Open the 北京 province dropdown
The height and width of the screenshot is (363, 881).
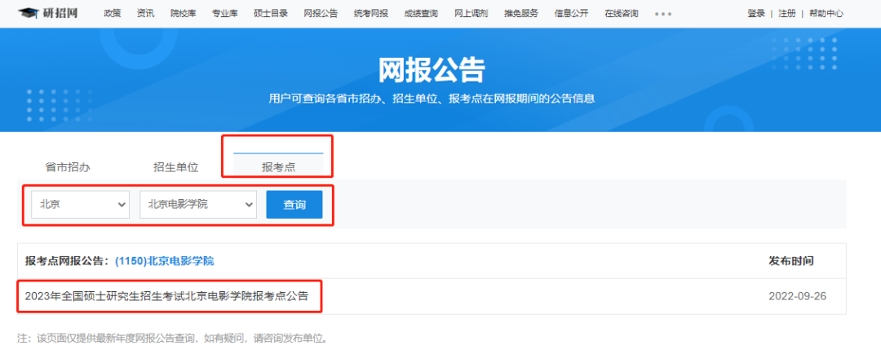pyautogui.click(x=80, y=205)
